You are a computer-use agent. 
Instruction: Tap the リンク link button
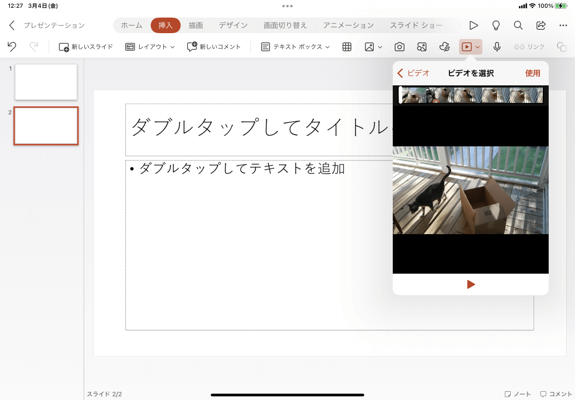click(x=530, y=47)
